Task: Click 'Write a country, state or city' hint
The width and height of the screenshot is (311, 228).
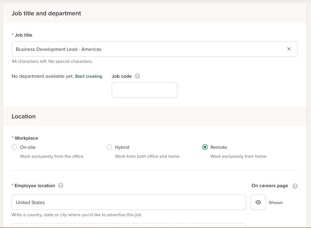Action: pyautogui.click(x=77, y=215)
